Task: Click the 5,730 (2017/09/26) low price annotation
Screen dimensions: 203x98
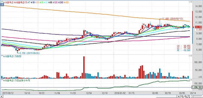Action: click(30, 53)
